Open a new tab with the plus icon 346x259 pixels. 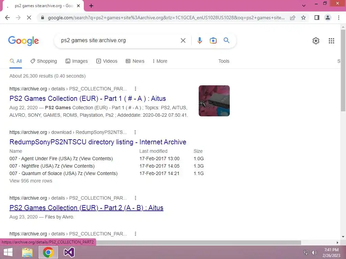point(91,6)
